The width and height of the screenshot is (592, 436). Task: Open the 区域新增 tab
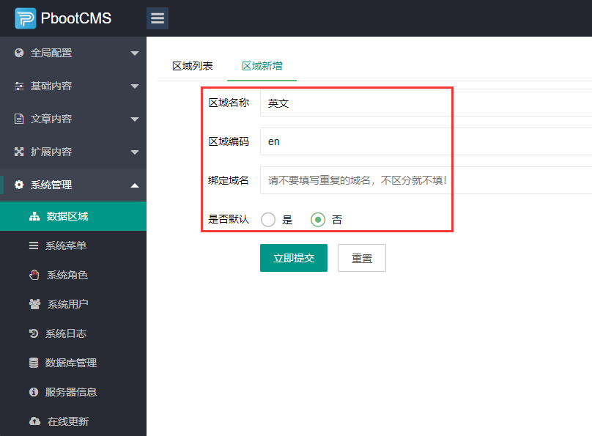[x=262, y=65]
